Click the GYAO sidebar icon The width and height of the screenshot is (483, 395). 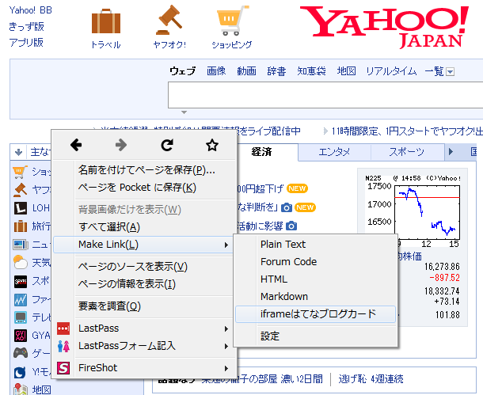tap(21, 336)
